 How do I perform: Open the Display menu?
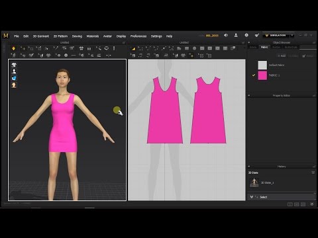(121, 36)
